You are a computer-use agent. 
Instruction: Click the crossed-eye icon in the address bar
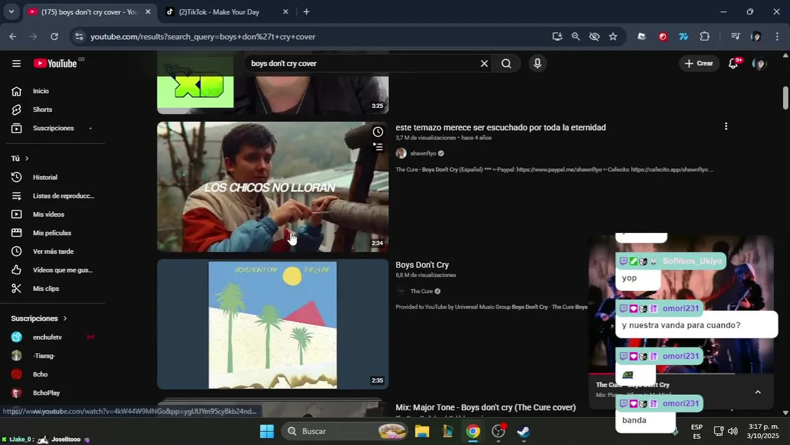click(x=594, y=36)
